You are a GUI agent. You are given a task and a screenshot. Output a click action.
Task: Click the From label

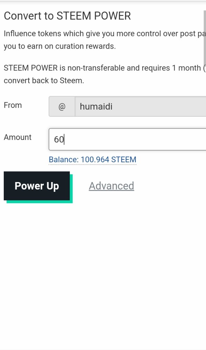pyautogui.click(x=13, y=105)
